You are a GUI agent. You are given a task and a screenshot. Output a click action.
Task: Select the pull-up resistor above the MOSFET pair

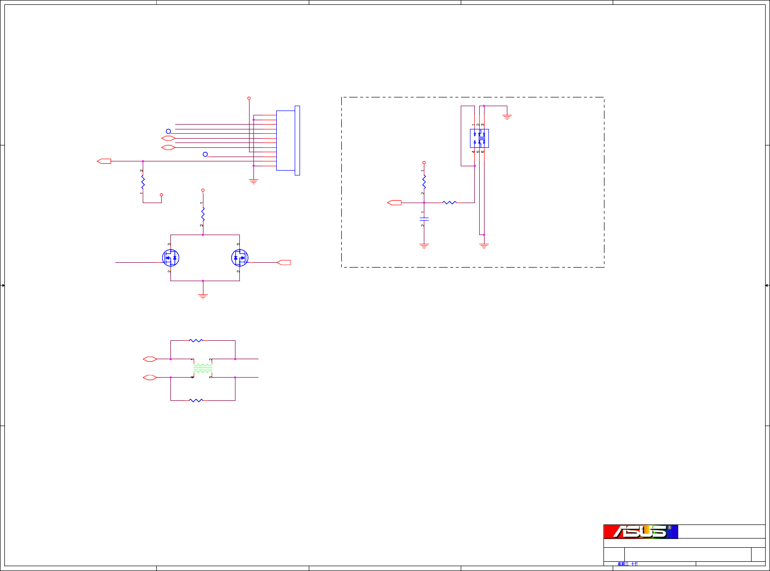point(203,214)
